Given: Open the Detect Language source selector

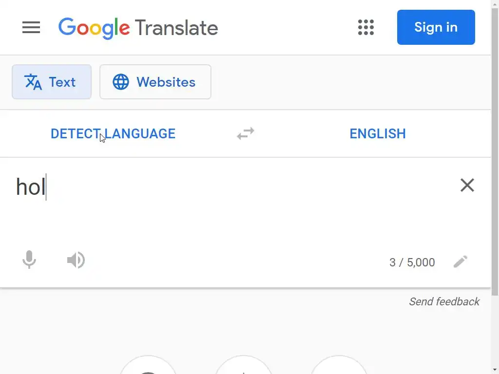Looking at the screenshot, I should coord(113,133).
